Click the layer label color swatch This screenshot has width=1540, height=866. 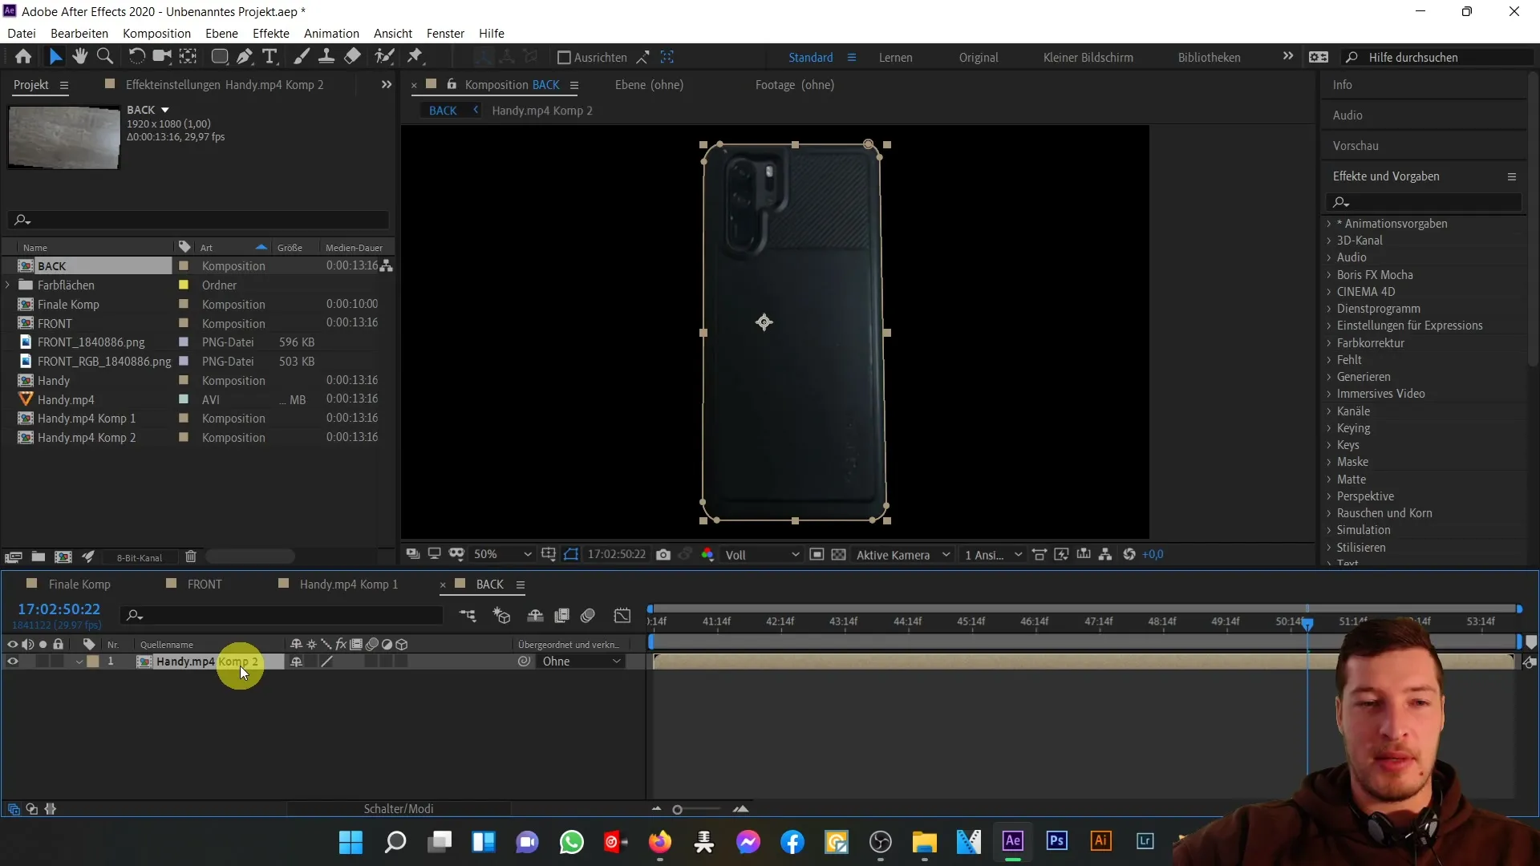(x=93, y=662)
